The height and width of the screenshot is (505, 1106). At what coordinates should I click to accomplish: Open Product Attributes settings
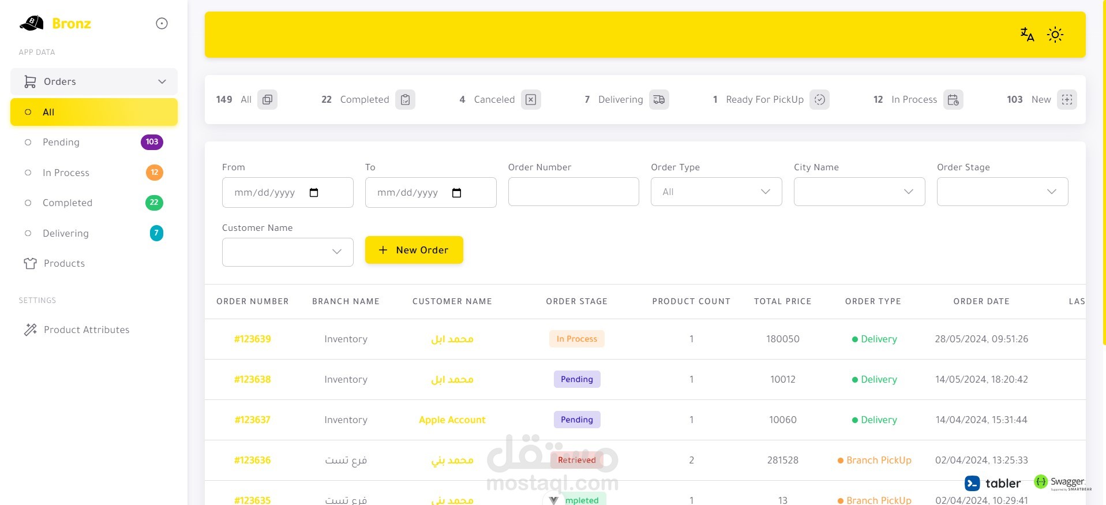(x=94, y=330)
